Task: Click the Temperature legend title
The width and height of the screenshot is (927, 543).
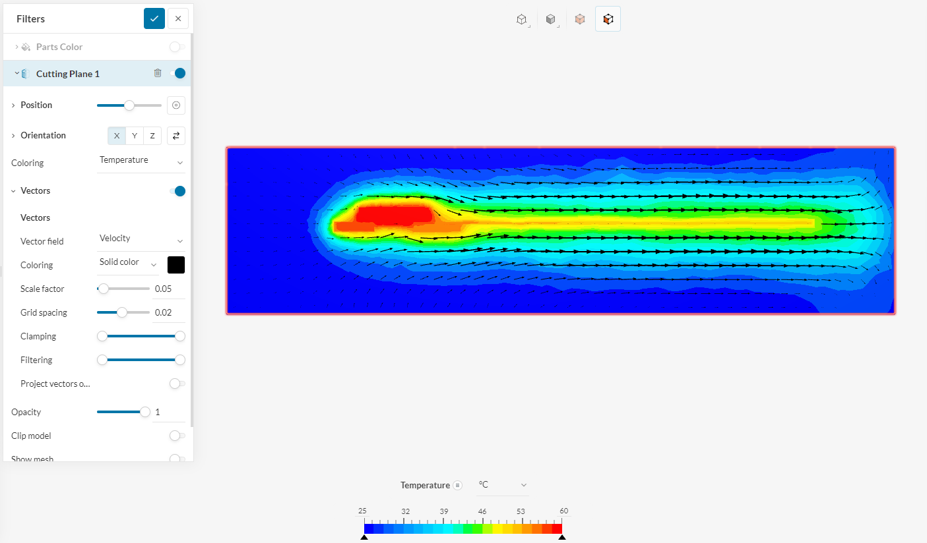Action: pos(425,485)
